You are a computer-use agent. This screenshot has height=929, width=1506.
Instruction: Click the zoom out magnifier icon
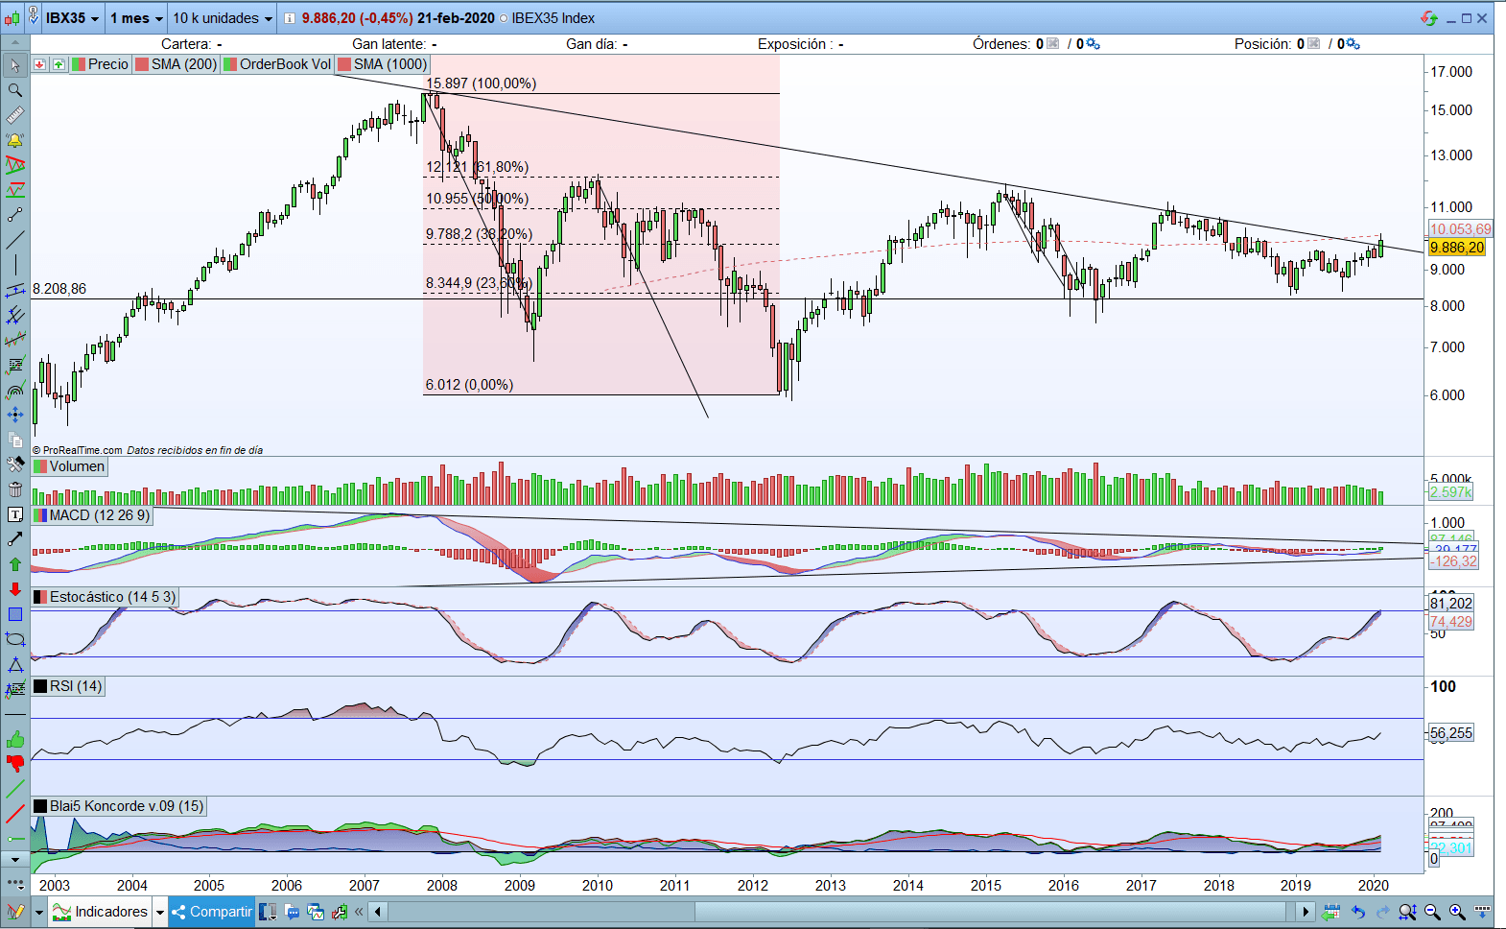click(x=1432, y=912)
